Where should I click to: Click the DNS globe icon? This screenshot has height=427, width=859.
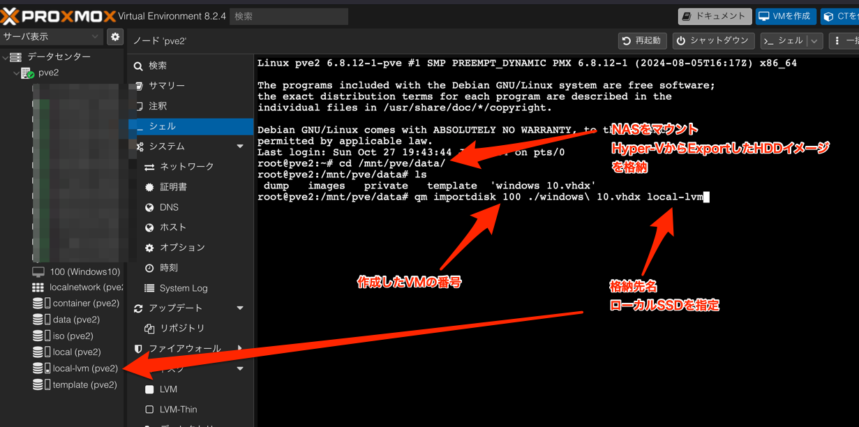coord(149,207)
